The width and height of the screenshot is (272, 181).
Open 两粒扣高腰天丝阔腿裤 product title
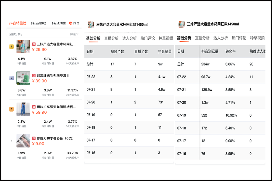click(x=56, y=107)
